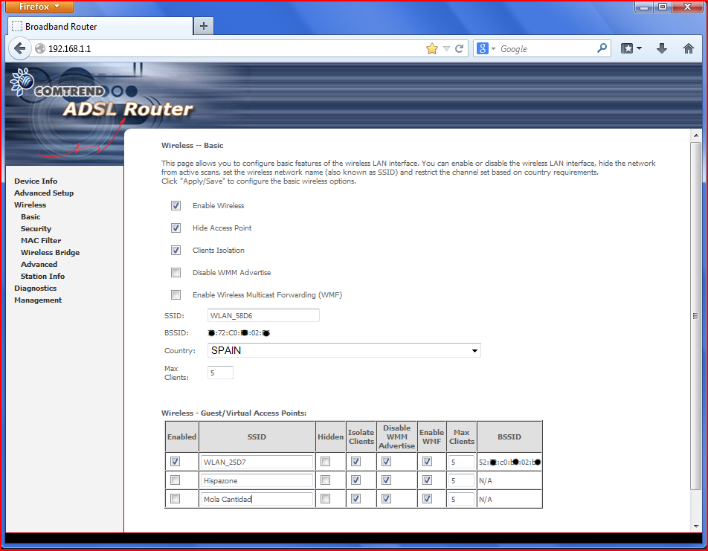Go to the Firefox home page icon
Screen dimensions: 708x551
(689, 48)
